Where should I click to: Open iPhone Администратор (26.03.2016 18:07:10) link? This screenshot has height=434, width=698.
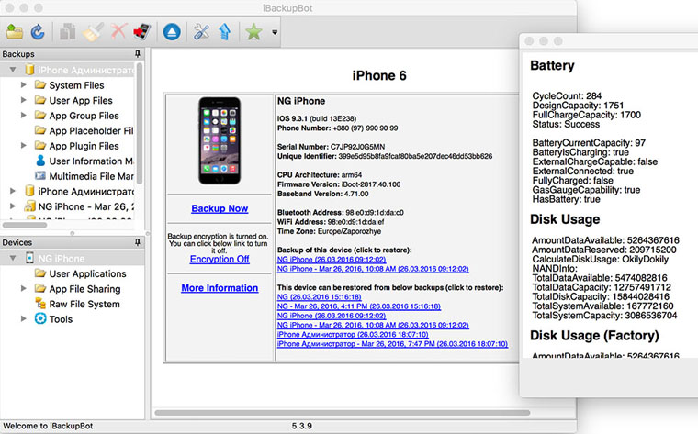[353, 334]
